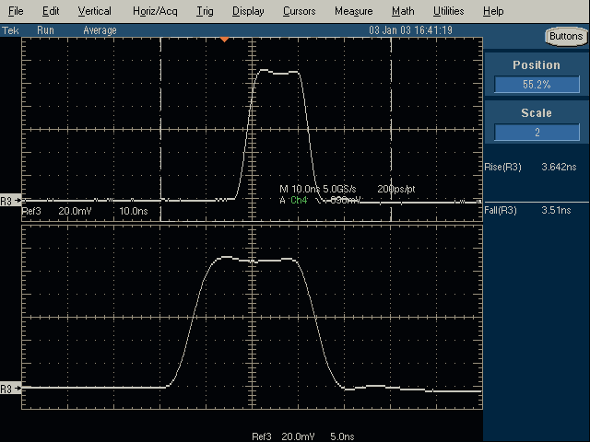Open the Utilities menu
The image size is (590, 442).
coord(449,11)
